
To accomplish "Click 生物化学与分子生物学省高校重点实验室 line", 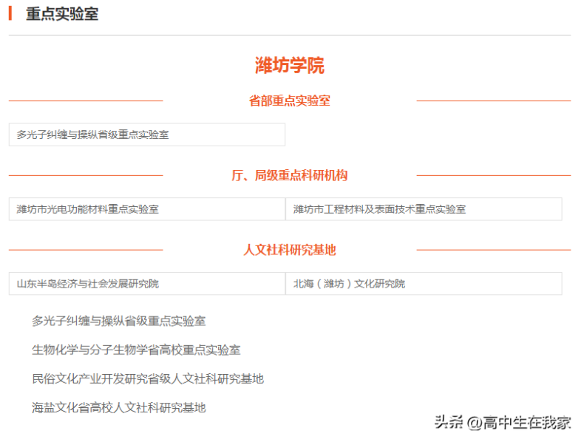I will click(136, 350).
